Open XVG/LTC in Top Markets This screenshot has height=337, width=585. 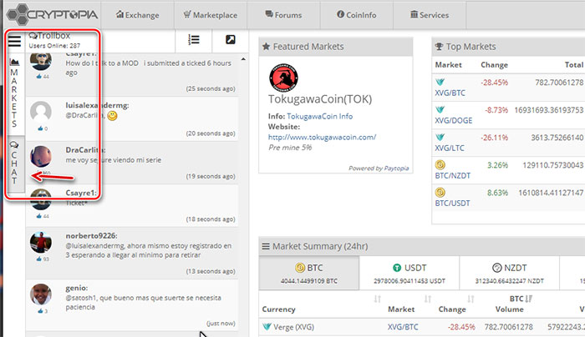[x=450, y=148]
